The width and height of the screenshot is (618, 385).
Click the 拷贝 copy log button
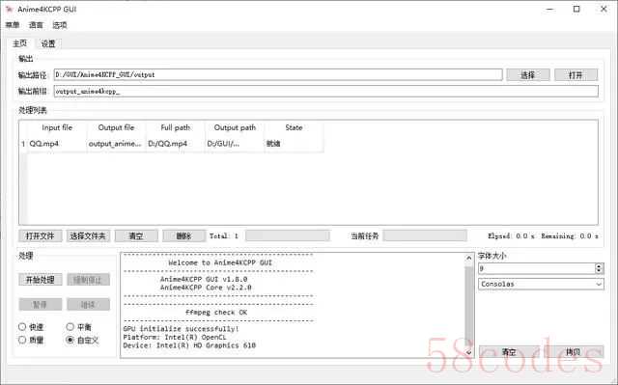click(573, 351)
